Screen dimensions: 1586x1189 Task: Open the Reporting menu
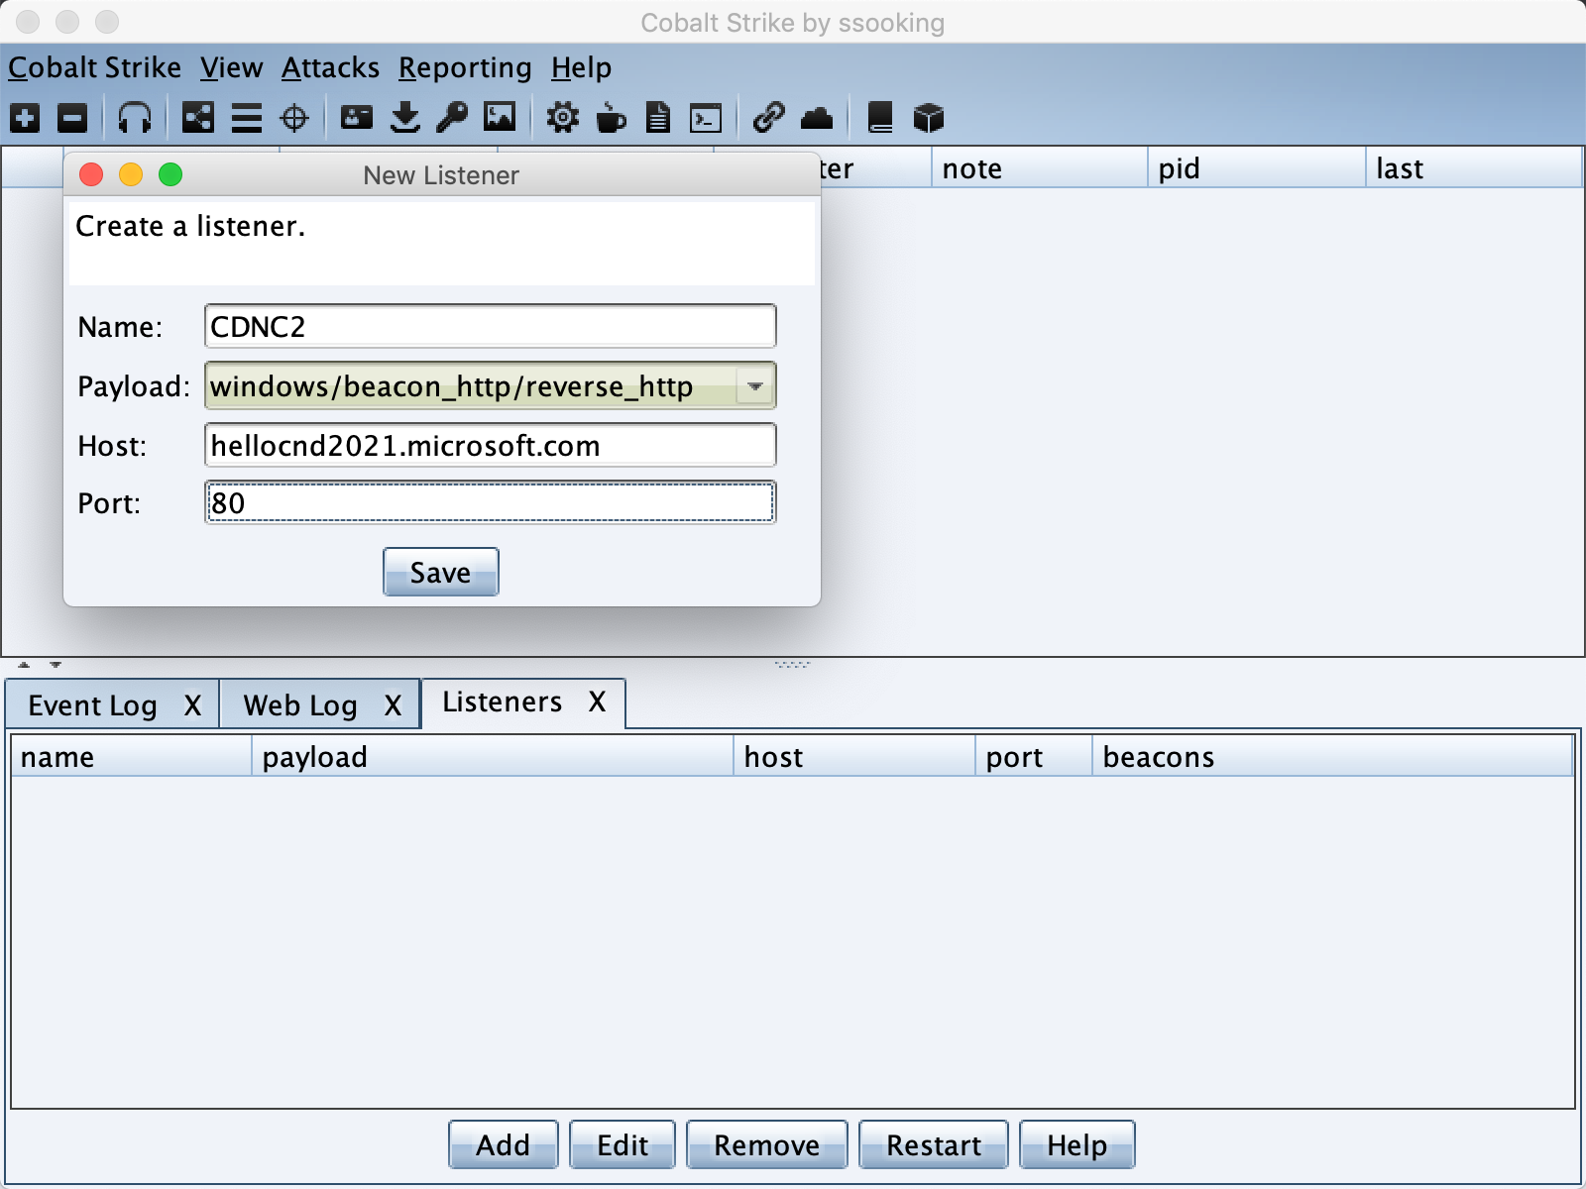click(x=465, y=67)
